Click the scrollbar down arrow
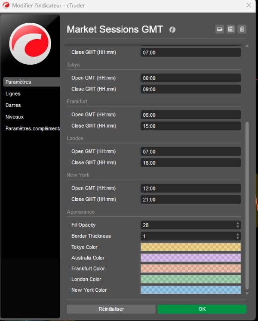Image resolution: width=258 pixels, height=321 pixels. pyautogui.click(x=247, y=293)
